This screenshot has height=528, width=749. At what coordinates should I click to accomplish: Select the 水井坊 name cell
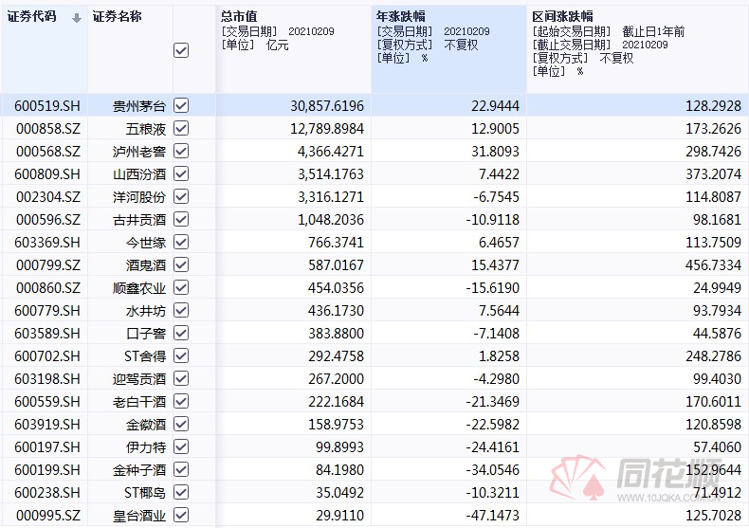pyautogui.click(x=146, y=311)
